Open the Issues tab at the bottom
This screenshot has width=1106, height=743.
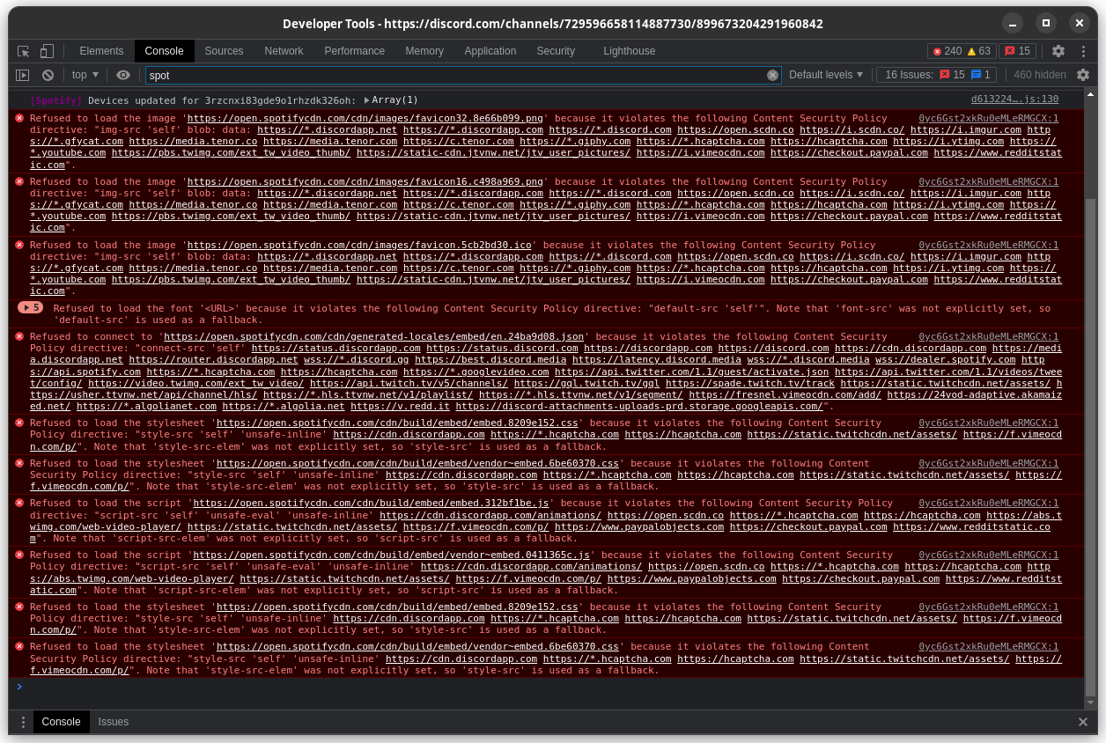pyautogui.click(x=113, y=722)
